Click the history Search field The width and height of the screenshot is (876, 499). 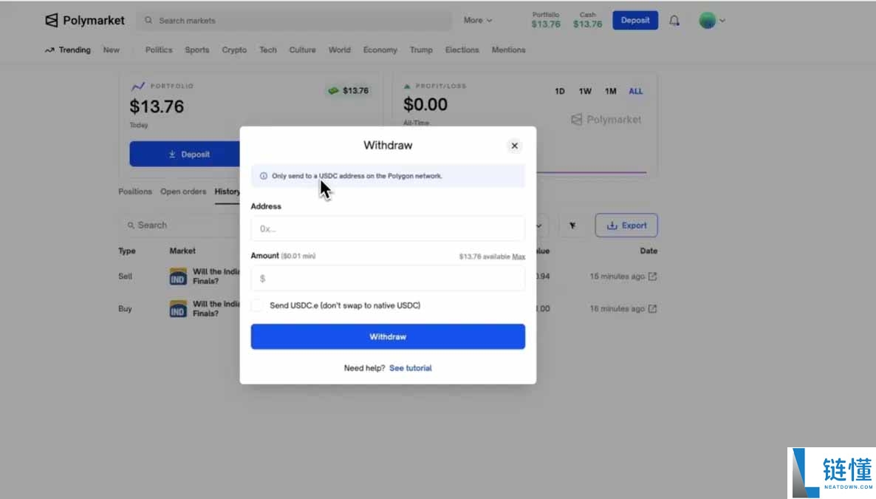coord(182,225)
